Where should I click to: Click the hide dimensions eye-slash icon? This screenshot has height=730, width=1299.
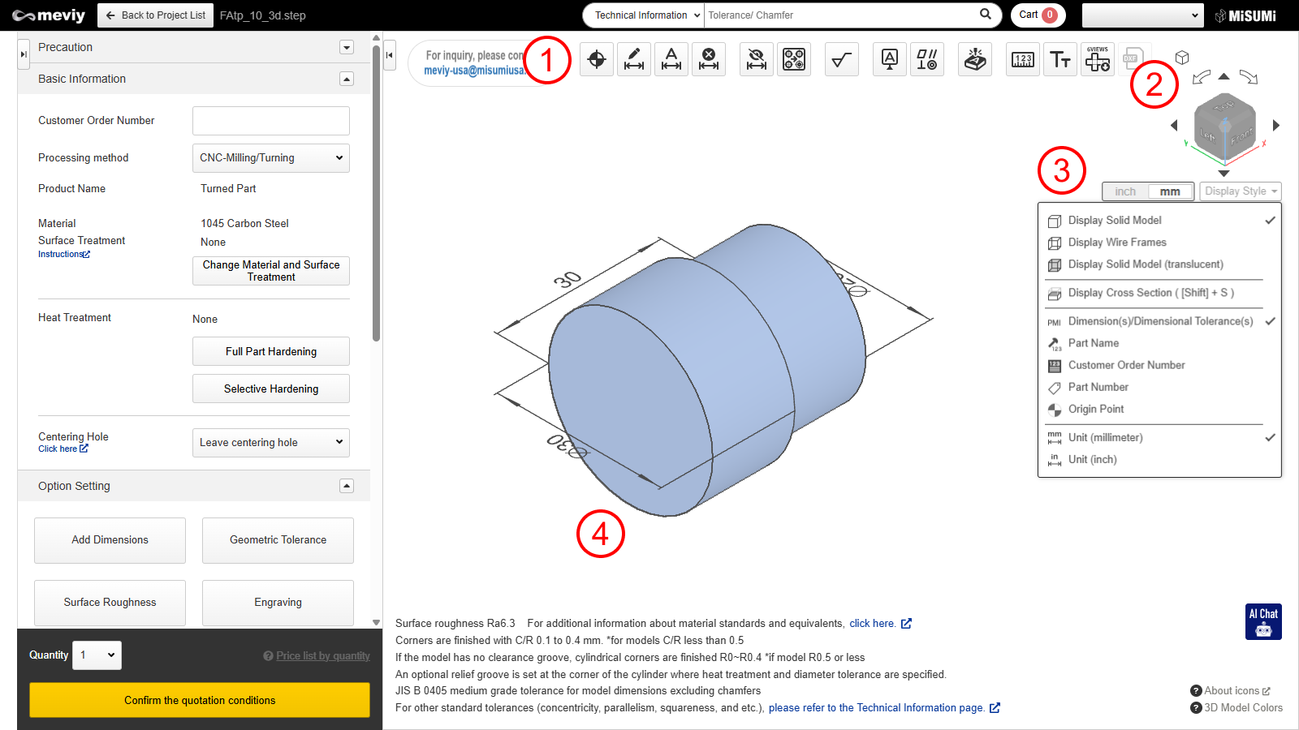coord(757,59)
